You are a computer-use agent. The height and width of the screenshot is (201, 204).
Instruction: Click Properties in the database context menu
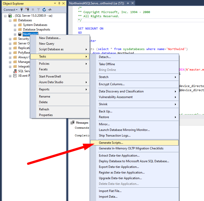tap(46, 115)
